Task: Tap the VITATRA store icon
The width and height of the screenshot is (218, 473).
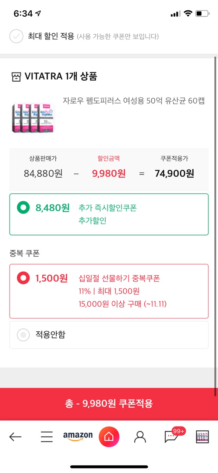Action: coord(16,77)
